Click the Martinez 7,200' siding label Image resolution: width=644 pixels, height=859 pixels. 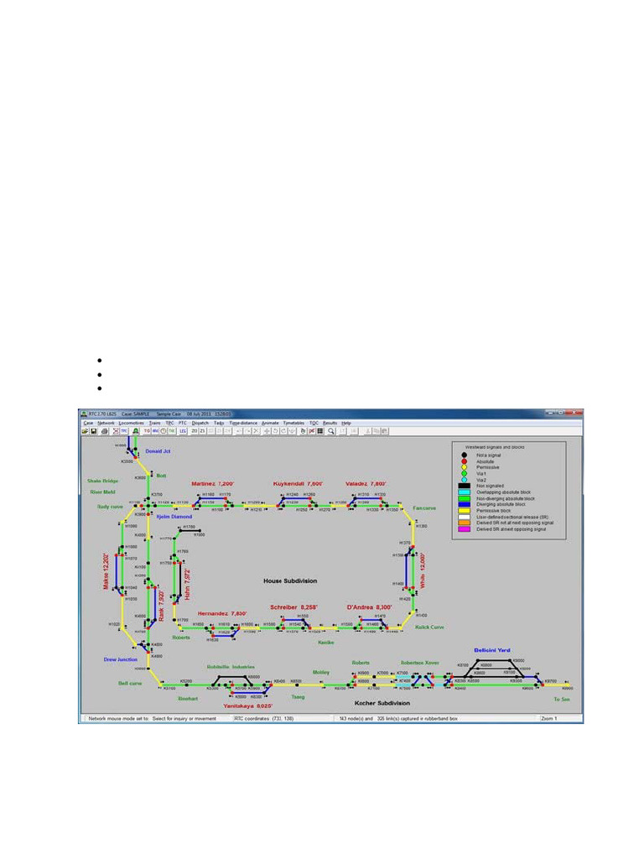coord(212,484)
